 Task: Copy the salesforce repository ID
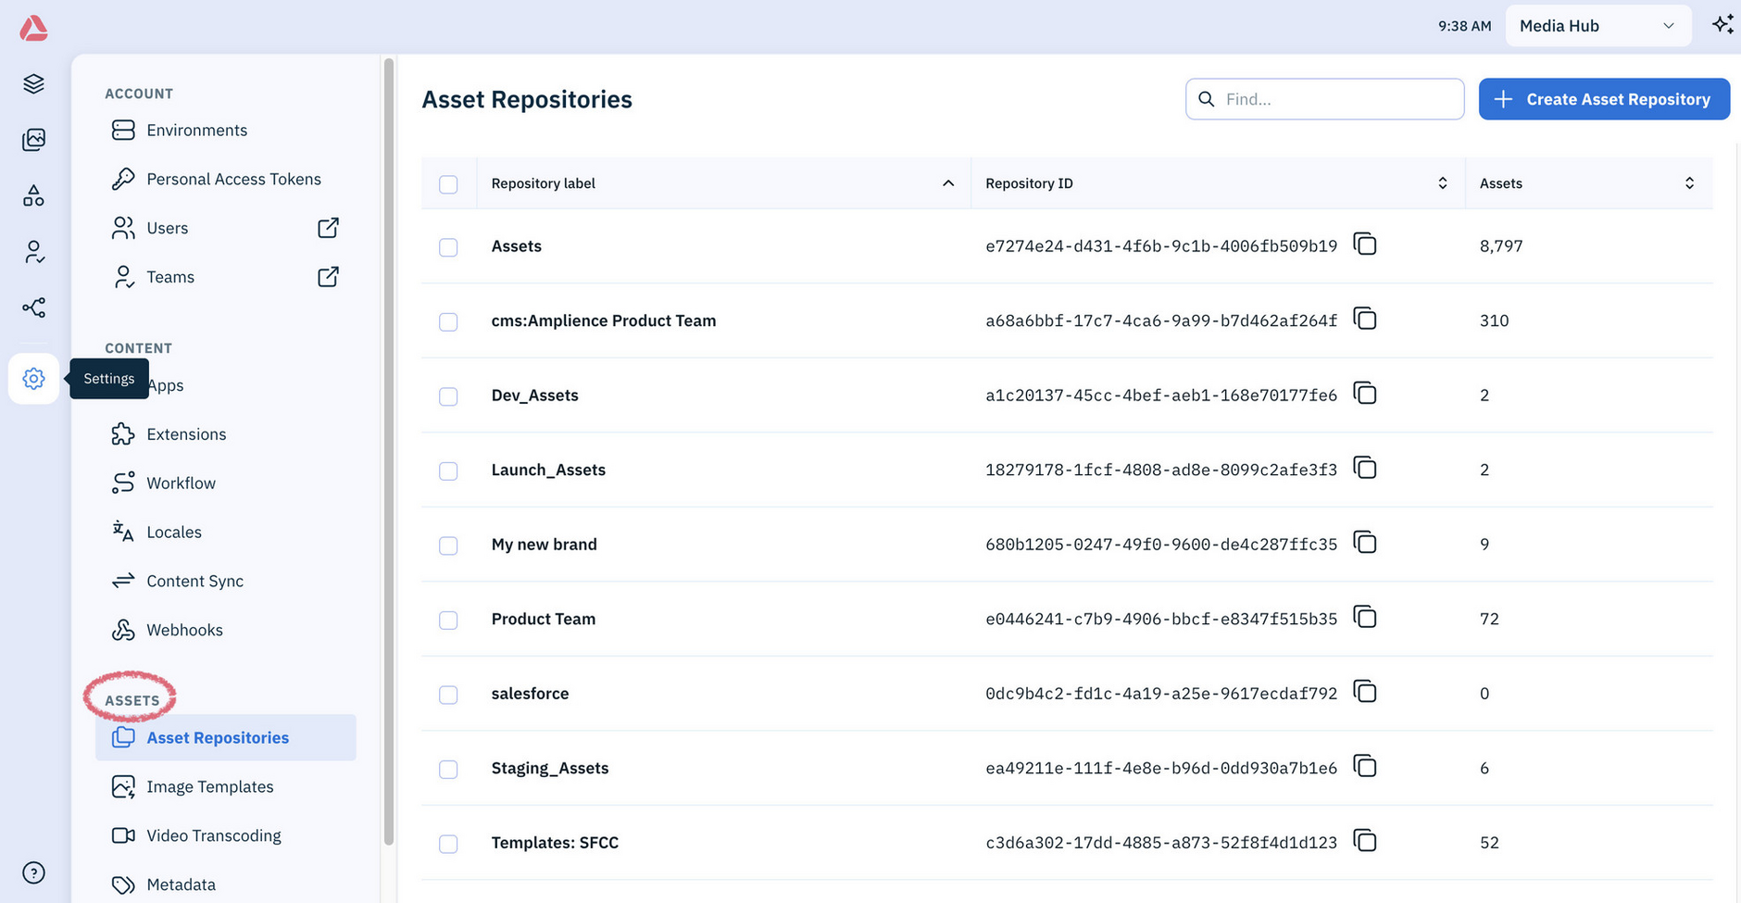(x=1365, y=692)
